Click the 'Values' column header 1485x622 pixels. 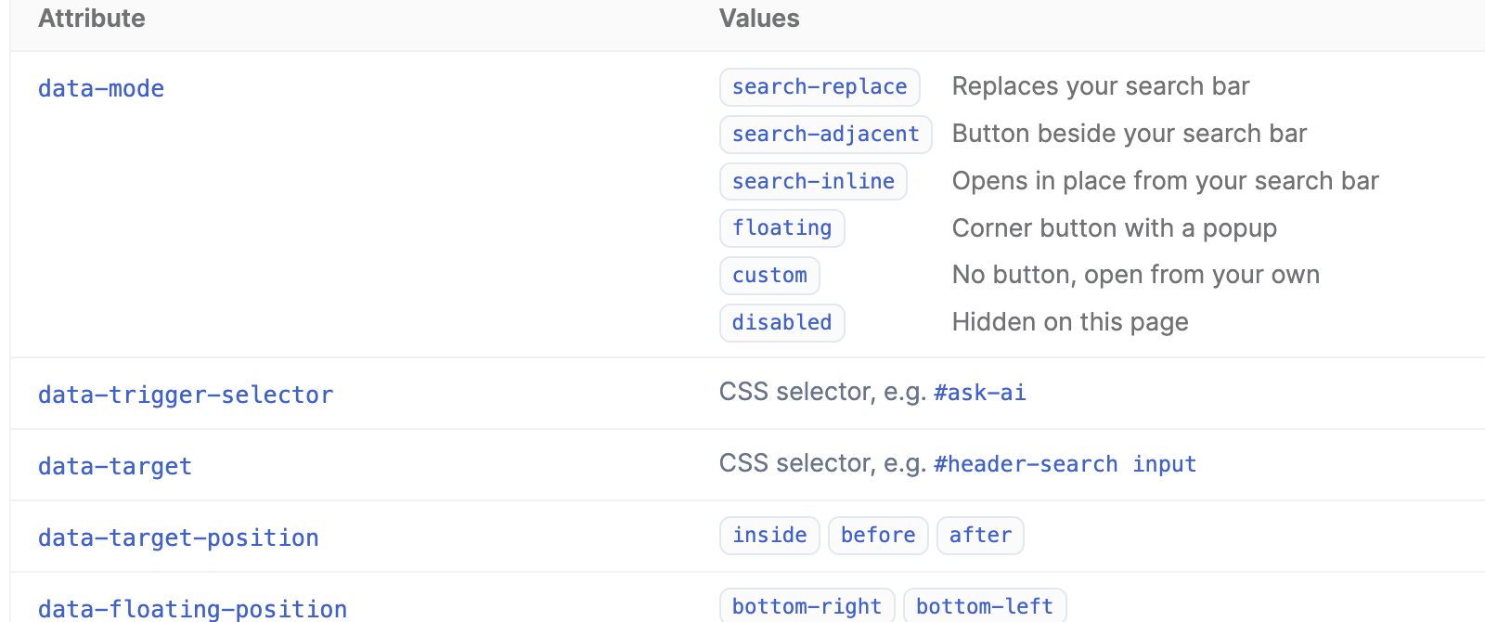point(759,19)
